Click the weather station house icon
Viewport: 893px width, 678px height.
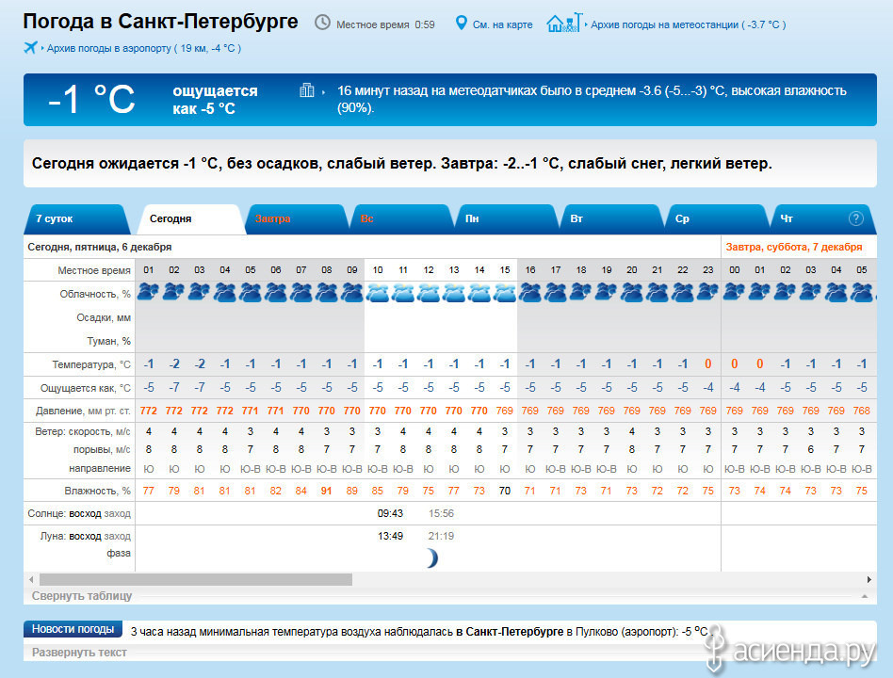coord(564,23)
